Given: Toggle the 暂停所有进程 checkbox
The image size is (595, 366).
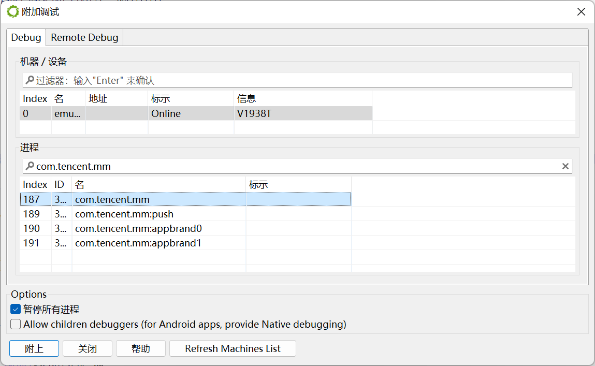Looking at the screenshot, I should [16, 309].
